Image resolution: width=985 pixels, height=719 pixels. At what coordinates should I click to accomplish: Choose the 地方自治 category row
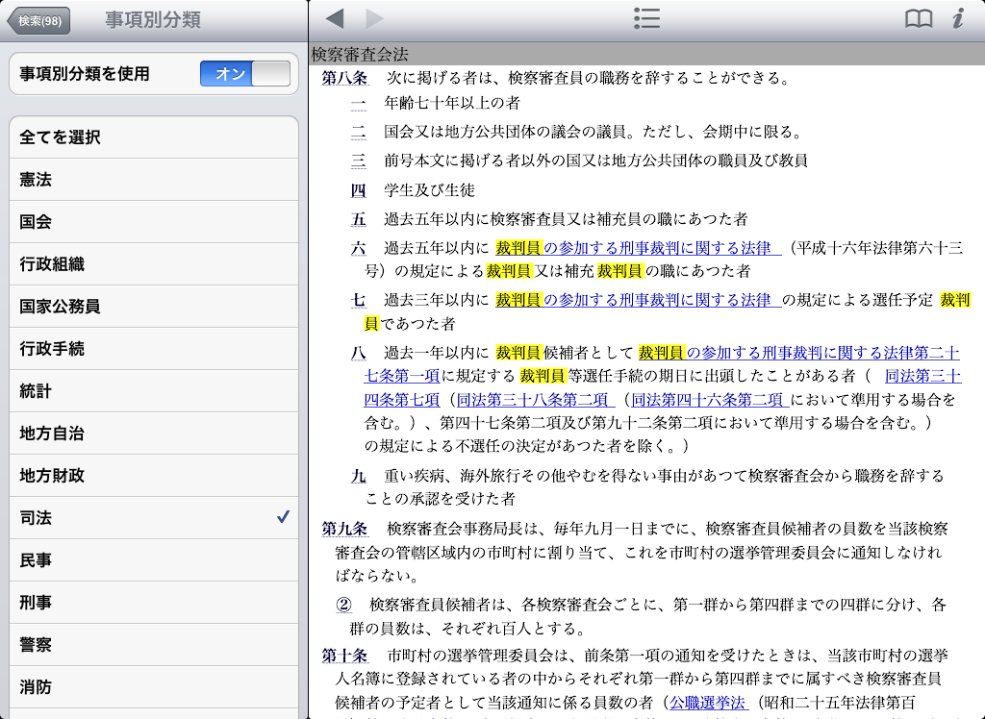tap(154, 434)
